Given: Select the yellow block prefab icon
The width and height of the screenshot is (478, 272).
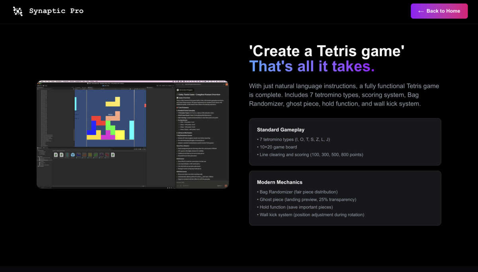Looking at the screenshot, I should tap(90, 155).
